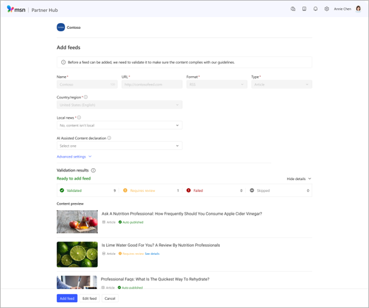Open AI Assisted Content declaration dropdown
This screenshot has width=369, height=308.
(x=120, y=146)
